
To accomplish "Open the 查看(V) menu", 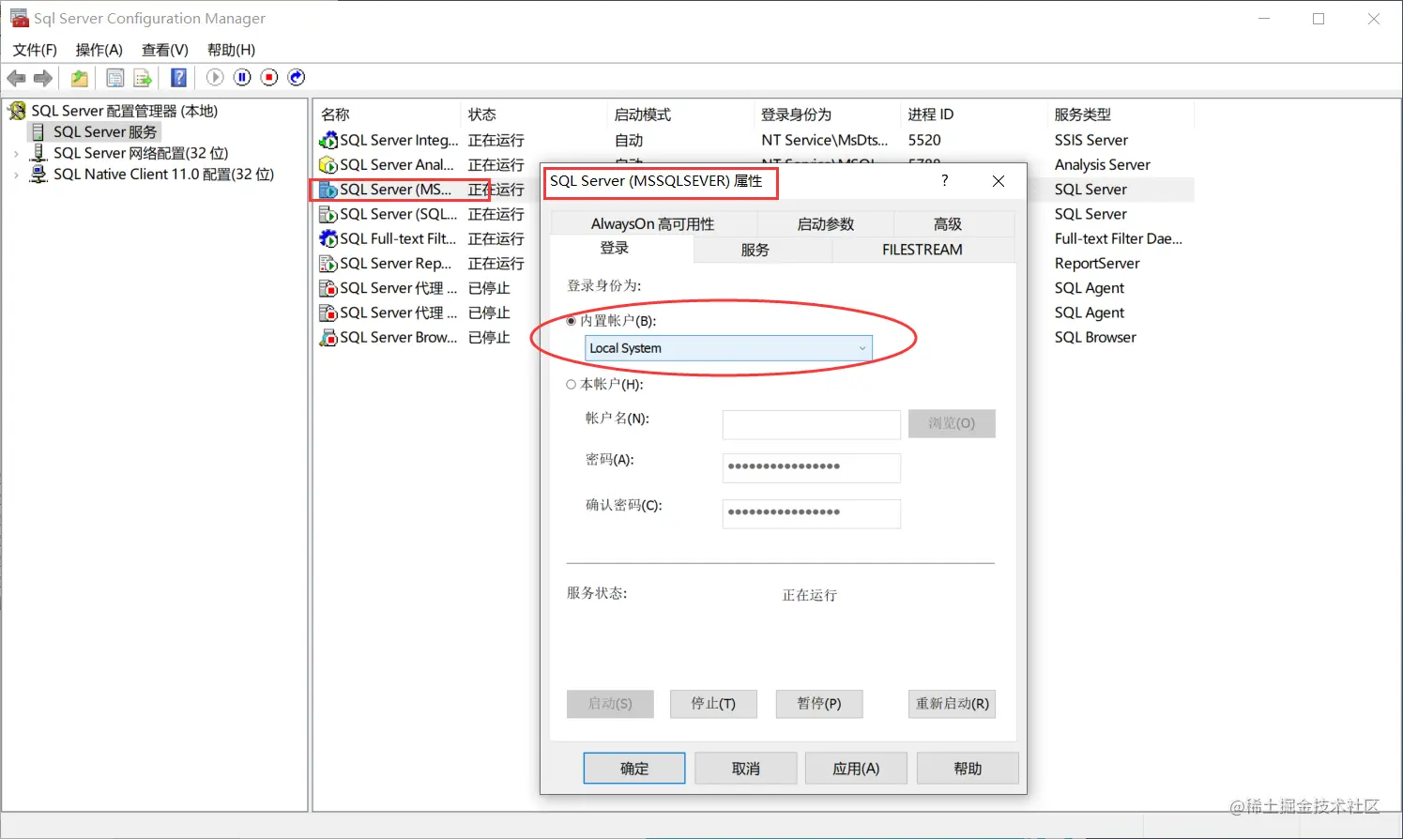I will click(165, 50).
